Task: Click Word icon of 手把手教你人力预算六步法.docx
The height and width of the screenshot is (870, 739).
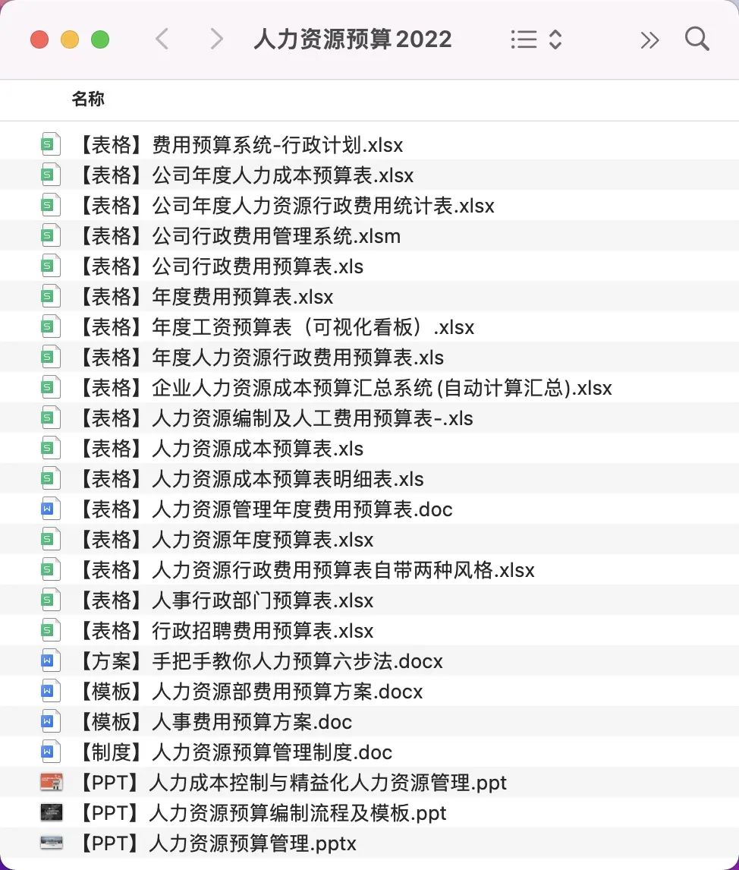Action: tap(50, 660)
